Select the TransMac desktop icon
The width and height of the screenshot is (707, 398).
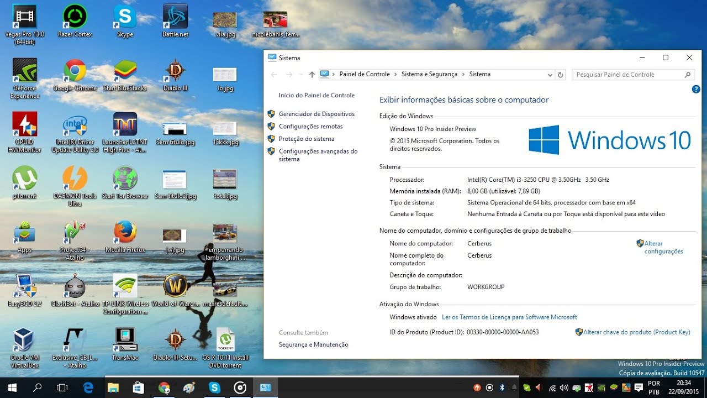(x=125, y=345)
